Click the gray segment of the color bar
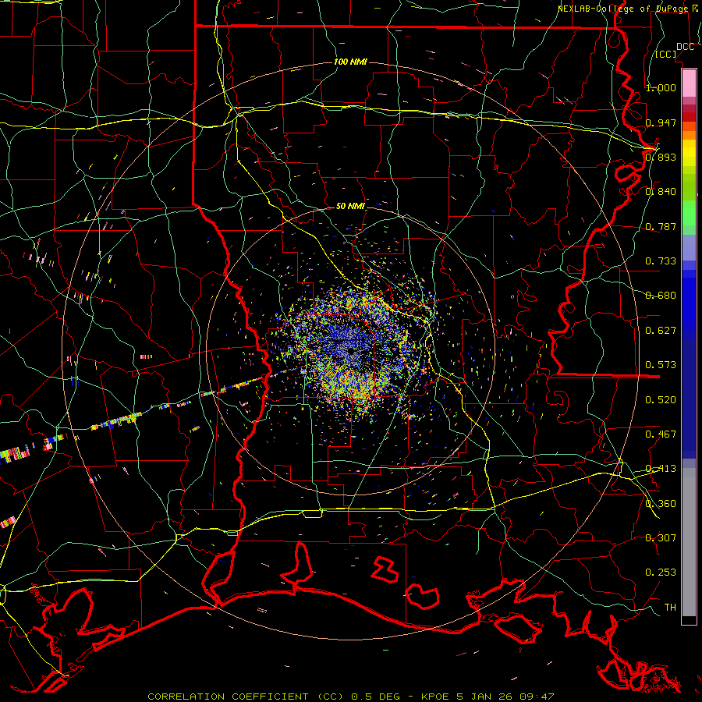The image size is (702, 702). (689, 542)
